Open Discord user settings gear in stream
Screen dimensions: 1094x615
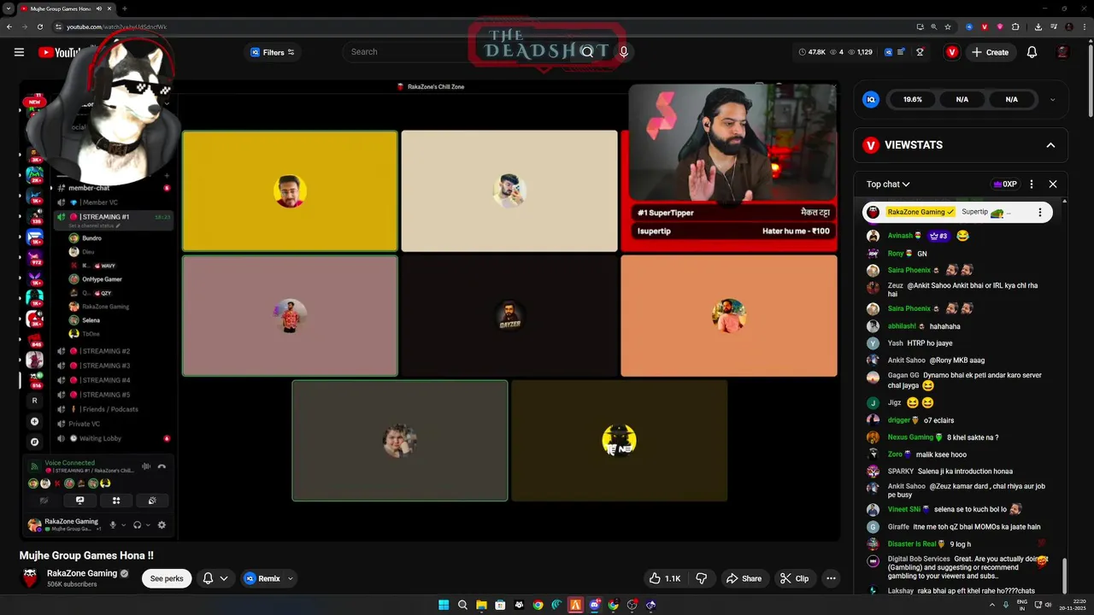tap(162, 524)
